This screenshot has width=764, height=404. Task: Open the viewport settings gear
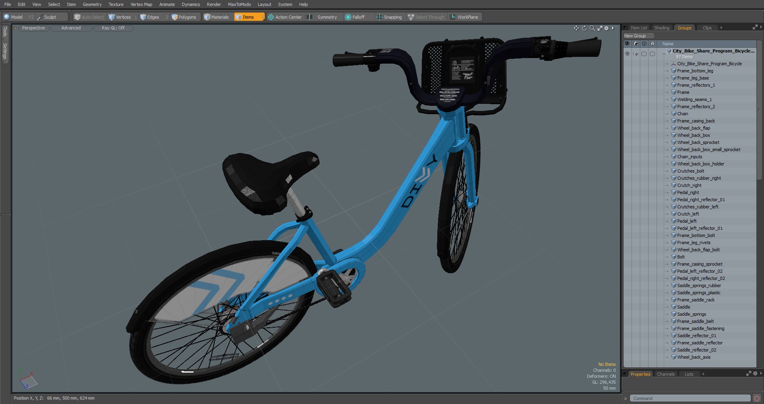tap(606, 28)
